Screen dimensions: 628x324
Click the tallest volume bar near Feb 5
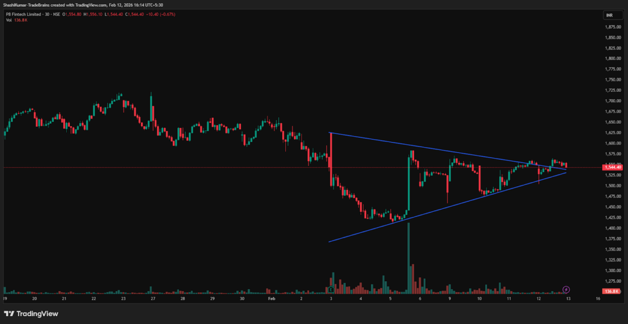coord(408,257)
